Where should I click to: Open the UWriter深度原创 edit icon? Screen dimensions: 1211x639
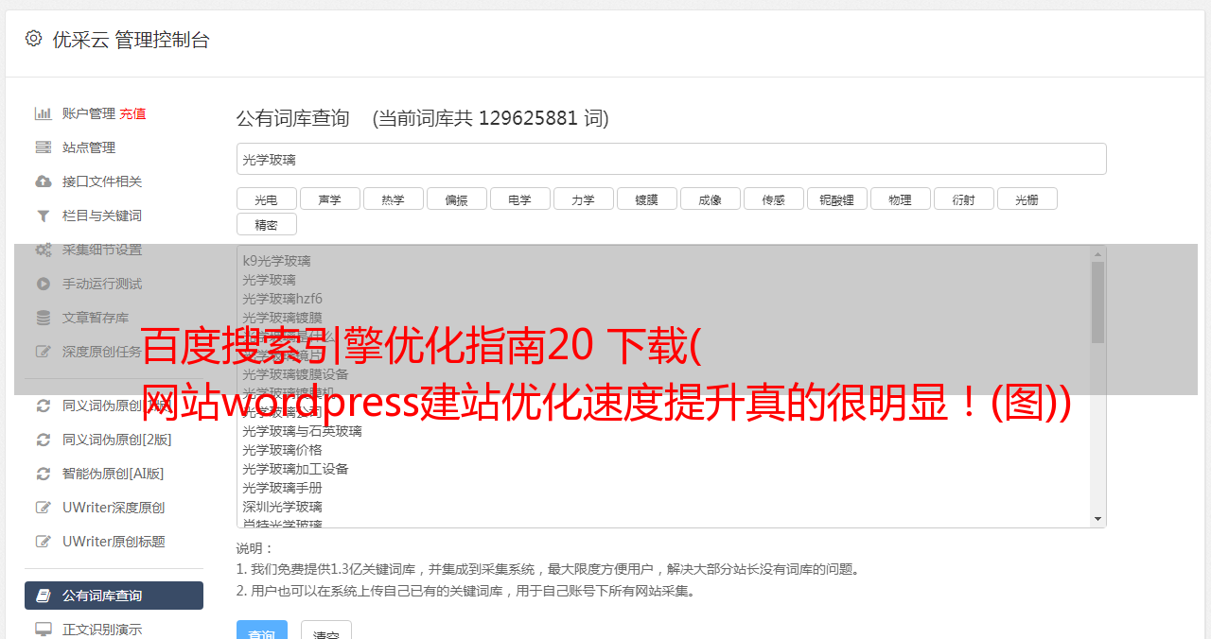click(x=44, y=508)
